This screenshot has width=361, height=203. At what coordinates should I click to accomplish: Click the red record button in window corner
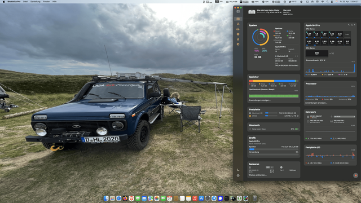point(356,175)
